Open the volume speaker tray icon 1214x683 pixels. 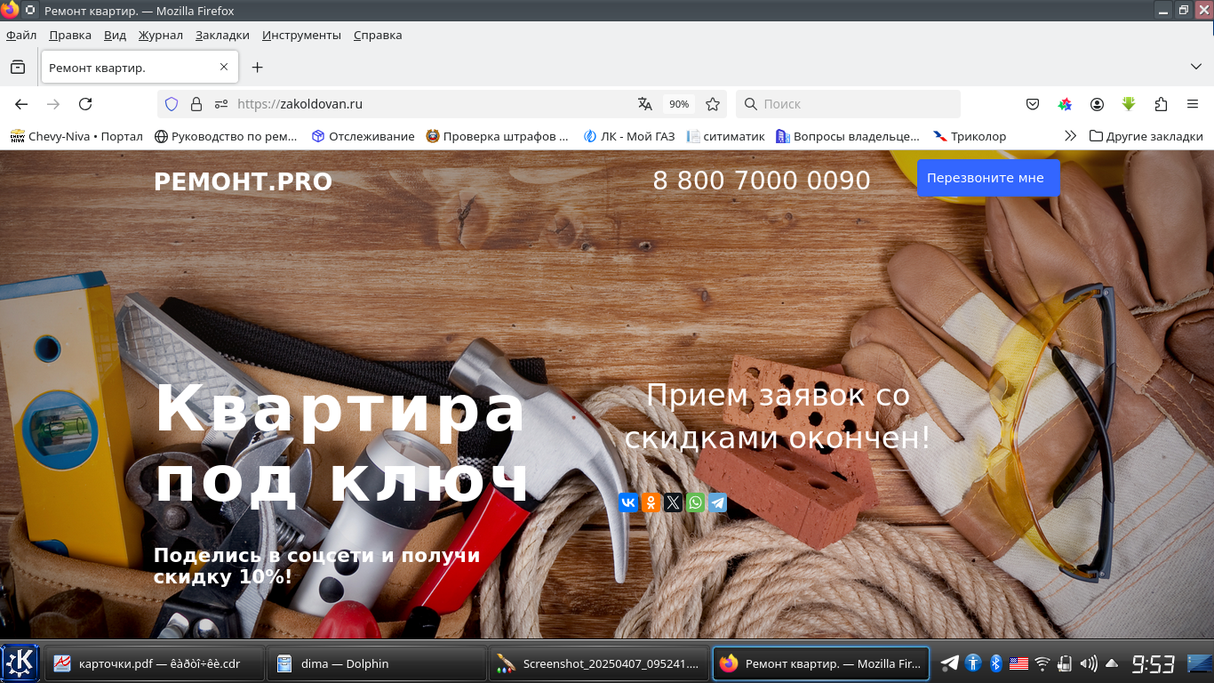click(x=1089, y=663)
